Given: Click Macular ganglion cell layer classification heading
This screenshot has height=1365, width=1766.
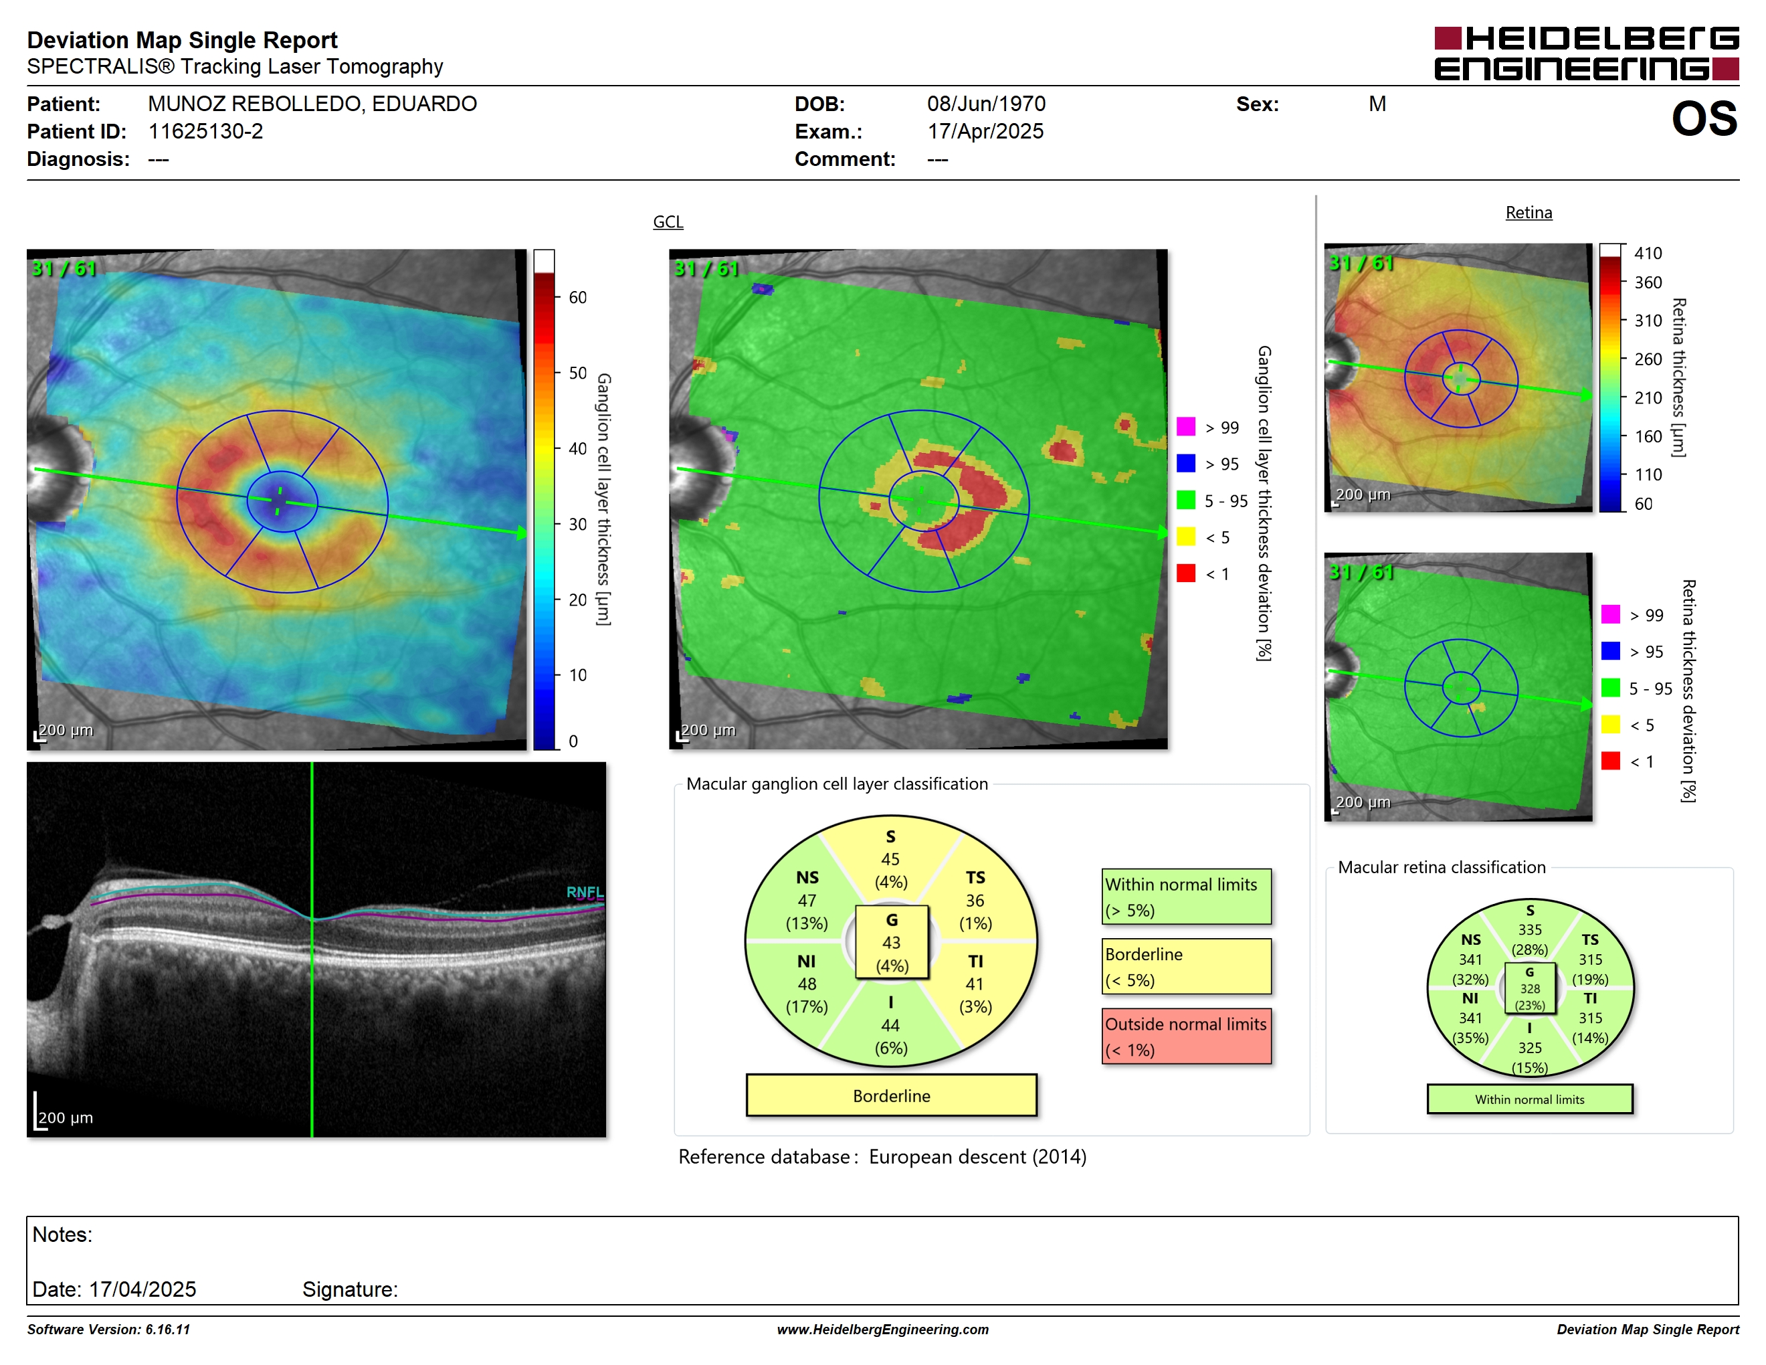Looking at the screenshot, I should [x=837, y=783].
